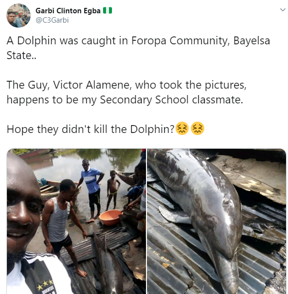The image size is (288, 294).
Task: Open Garbi Clinton Egba's profile avatar
Action: tap(18, 15)
